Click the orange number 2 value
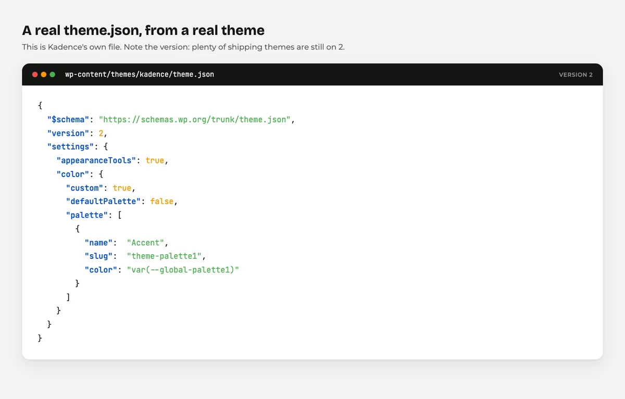The height and width of the screenshot is (399, 625). tap(101, 133)
